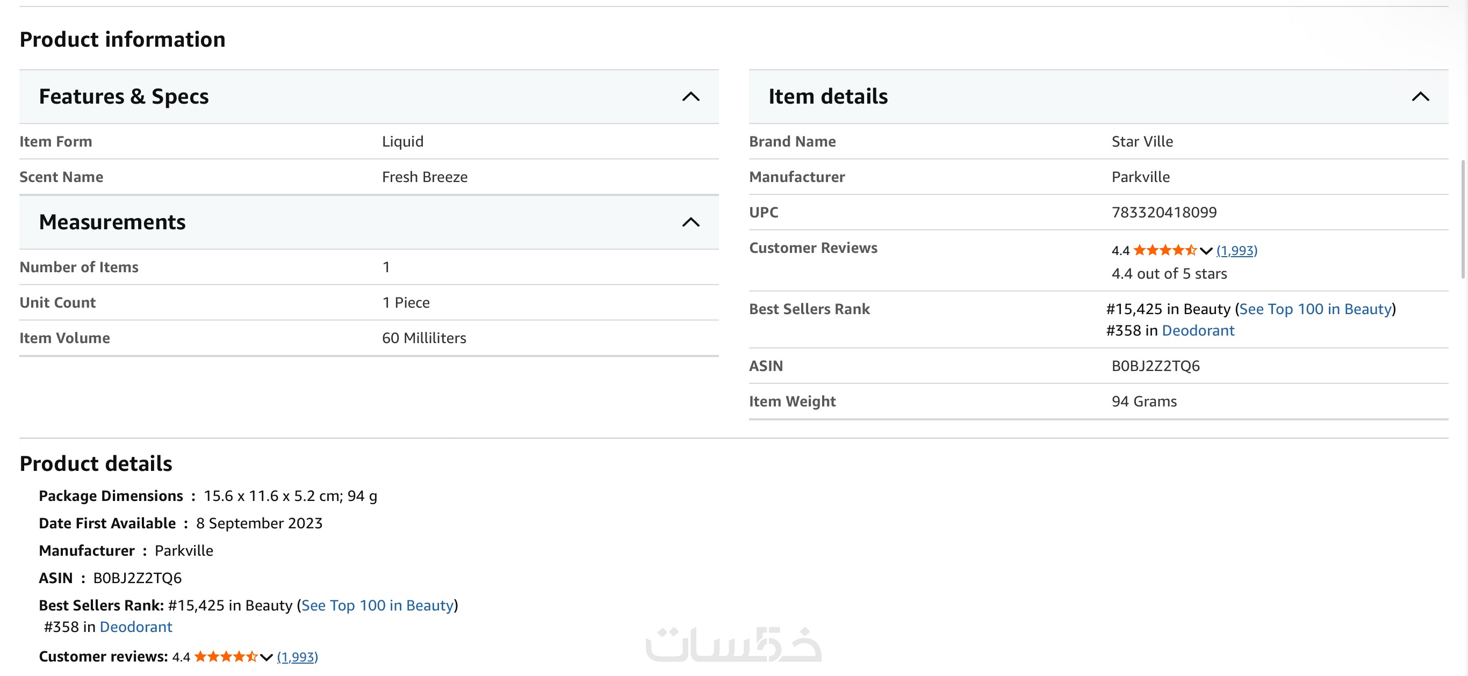Open Deodorant category link in Item details
The width and height of the screenshot is (1468, 676).
(1198, 331)
